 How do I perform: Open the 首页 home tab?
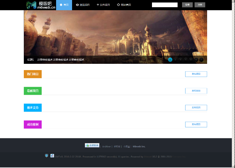64,5
